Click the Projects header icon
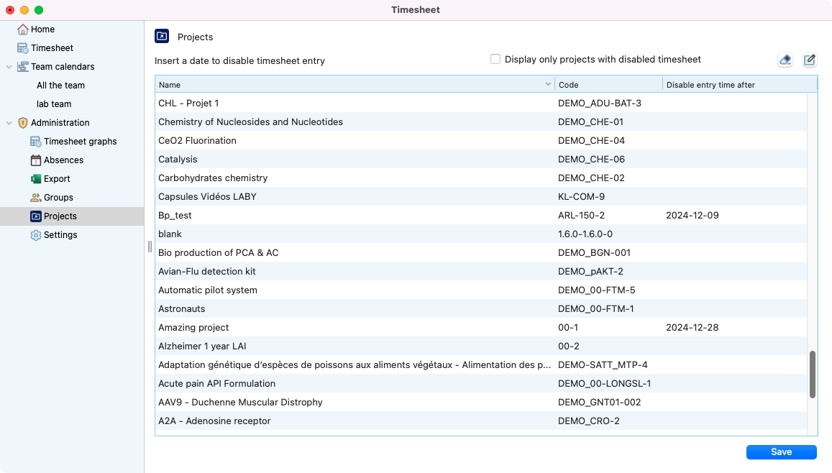The width and height of the screenshot is (832, 473). tap(162, 36)
